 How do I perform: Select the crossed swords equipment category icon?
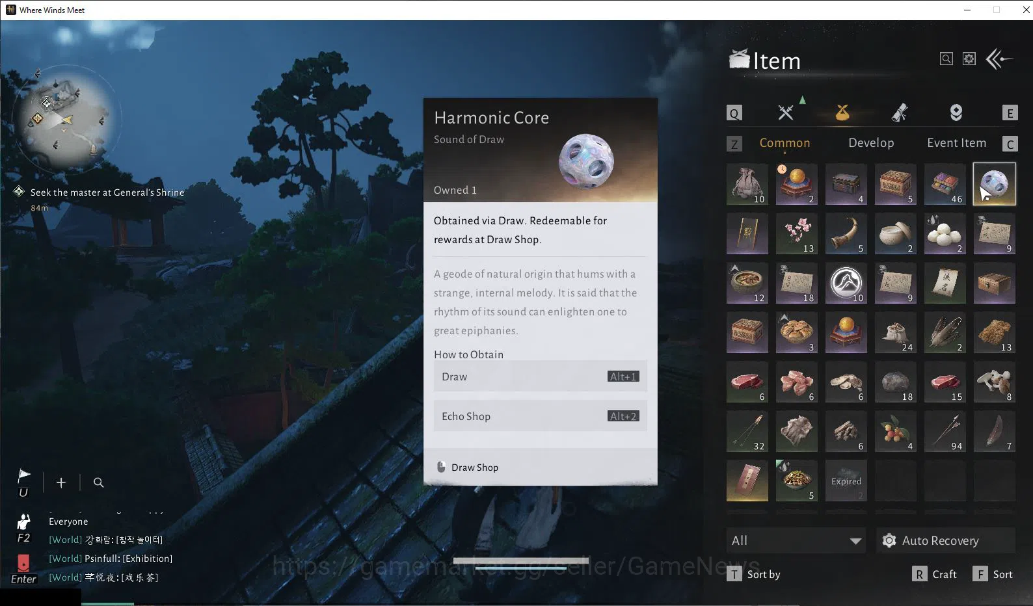pos(786,112)
